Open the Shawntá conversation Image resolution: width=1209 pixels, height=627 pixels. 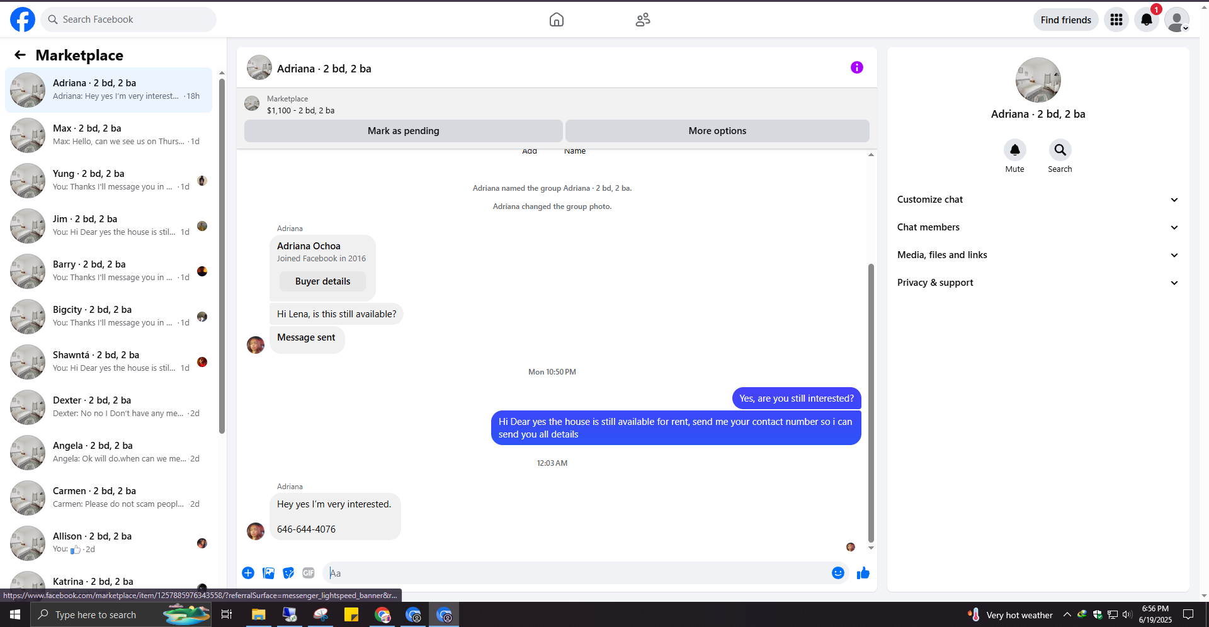(x=109, y=362)
